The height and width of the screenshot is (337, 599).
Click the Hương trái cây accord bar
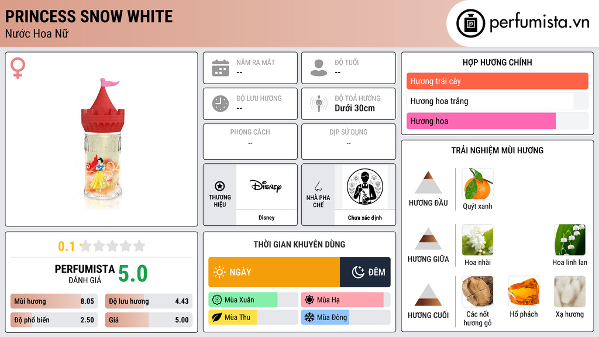(497, 81)
